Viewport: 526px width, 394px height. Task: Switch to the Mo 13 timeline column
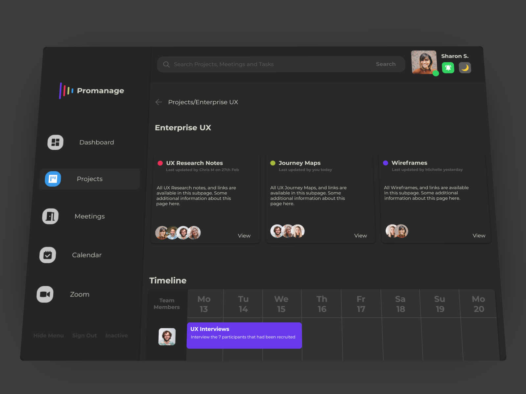pos(204,303)
